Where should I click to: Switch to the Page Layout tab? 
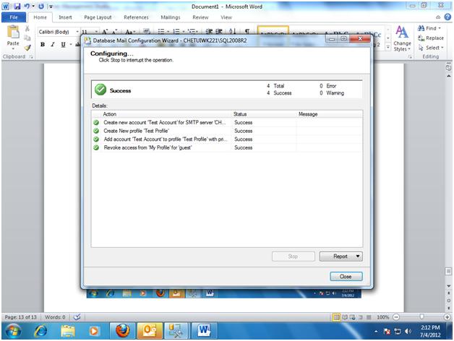pos(98,17)
